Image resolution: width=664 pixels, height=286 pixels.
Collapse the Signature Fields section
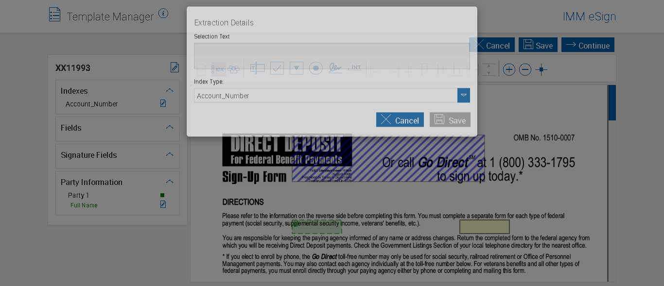coord(170,154)
